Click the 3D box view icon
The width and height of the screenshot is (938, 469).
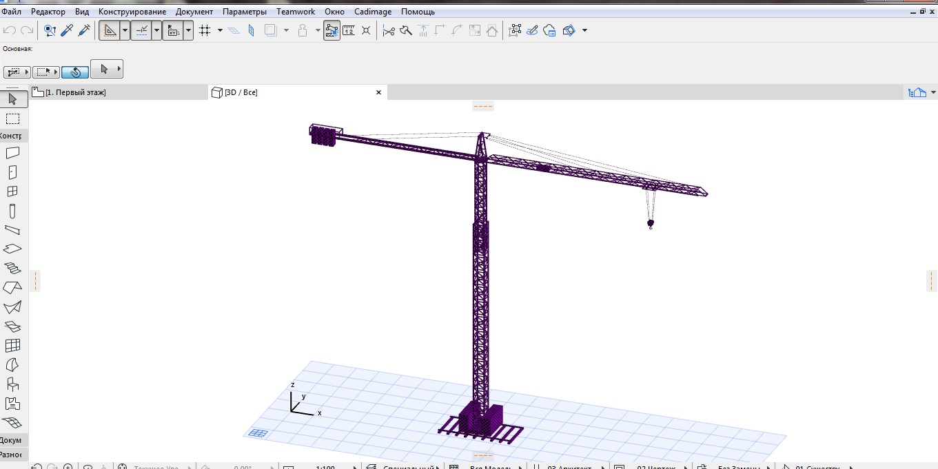coord(569,30)
